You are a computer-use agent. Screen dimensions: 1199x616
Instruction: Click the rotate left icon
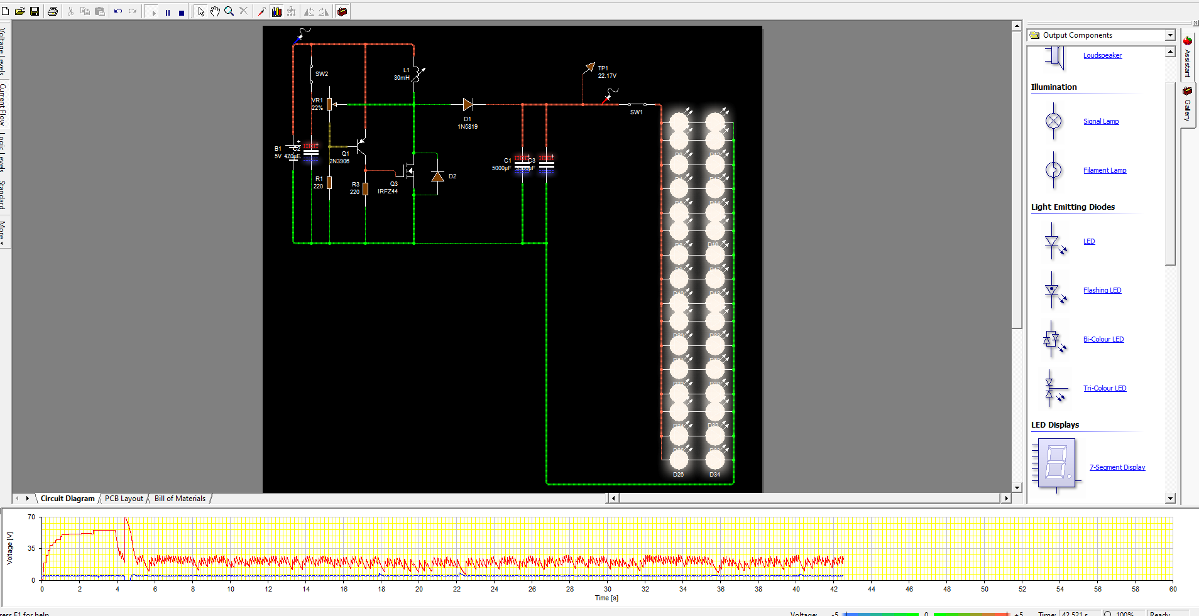[309, 11]
